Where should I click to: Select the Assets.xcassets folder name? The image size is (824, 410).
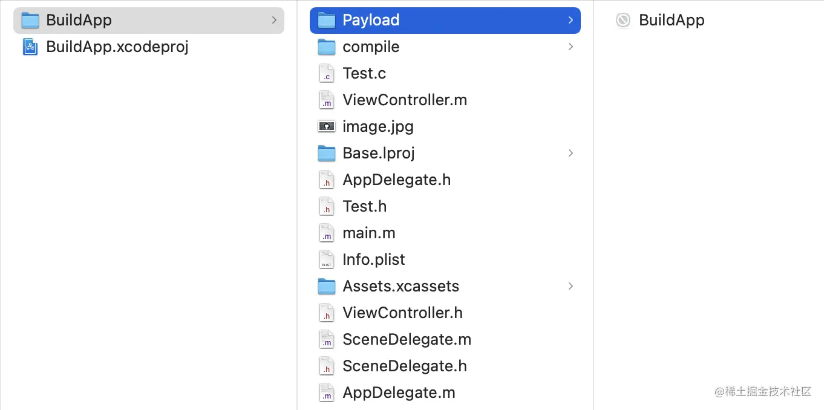coord(401,286)
